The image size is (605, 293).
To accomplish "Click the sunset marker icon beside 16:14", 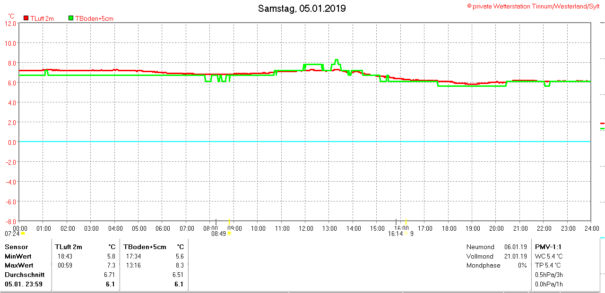I will tap(406, 233).
